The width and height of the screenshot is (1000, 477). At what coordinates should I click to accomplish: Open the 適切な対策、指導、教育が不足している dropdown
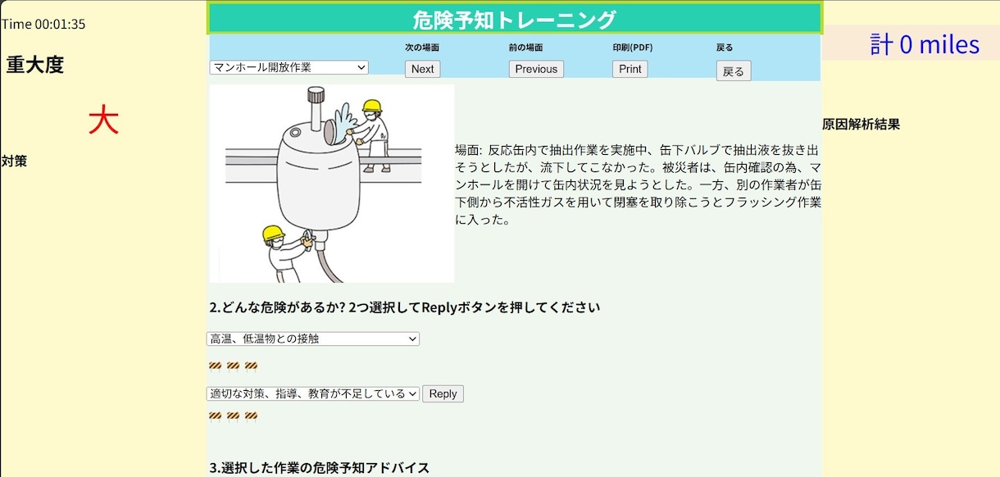313,393
